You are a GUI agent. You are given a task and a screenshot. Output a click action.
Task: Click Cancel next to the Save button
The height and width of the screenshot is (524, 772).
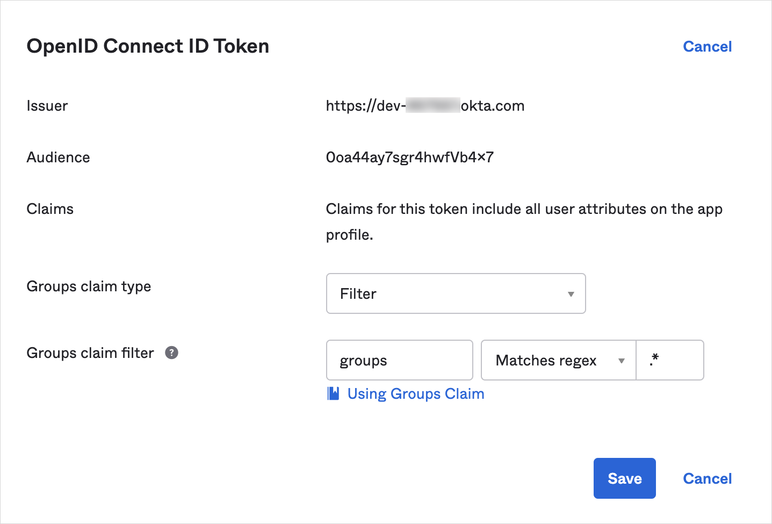pos(707,478)
